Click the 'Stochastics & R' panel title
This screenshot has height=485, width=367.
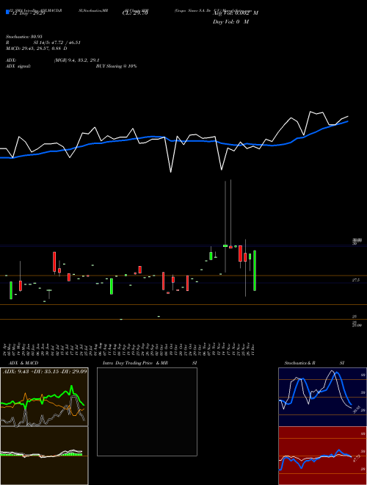[x=299, y=363]
